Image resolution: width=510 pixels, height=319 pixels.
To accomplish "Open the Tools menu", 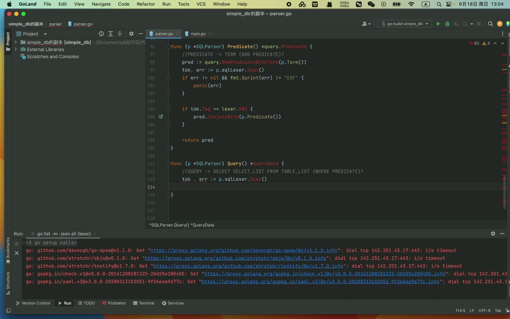I will [184, 4].
